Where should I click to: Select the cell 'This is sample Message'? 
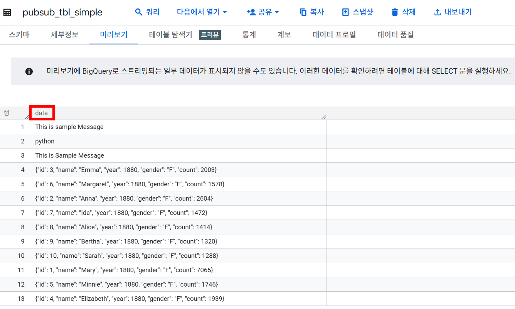178,127
